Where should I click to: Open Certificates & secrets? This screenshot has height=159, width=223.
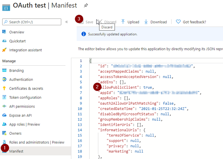click(x=26, y=88)
